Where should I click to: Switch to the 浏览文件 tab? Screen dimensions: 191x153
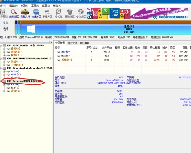pos(72,43)
